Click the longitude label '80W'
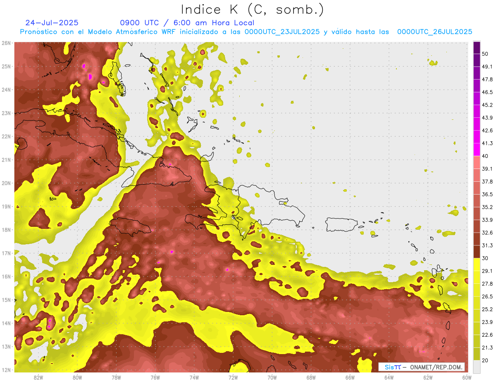 (77, 378)
